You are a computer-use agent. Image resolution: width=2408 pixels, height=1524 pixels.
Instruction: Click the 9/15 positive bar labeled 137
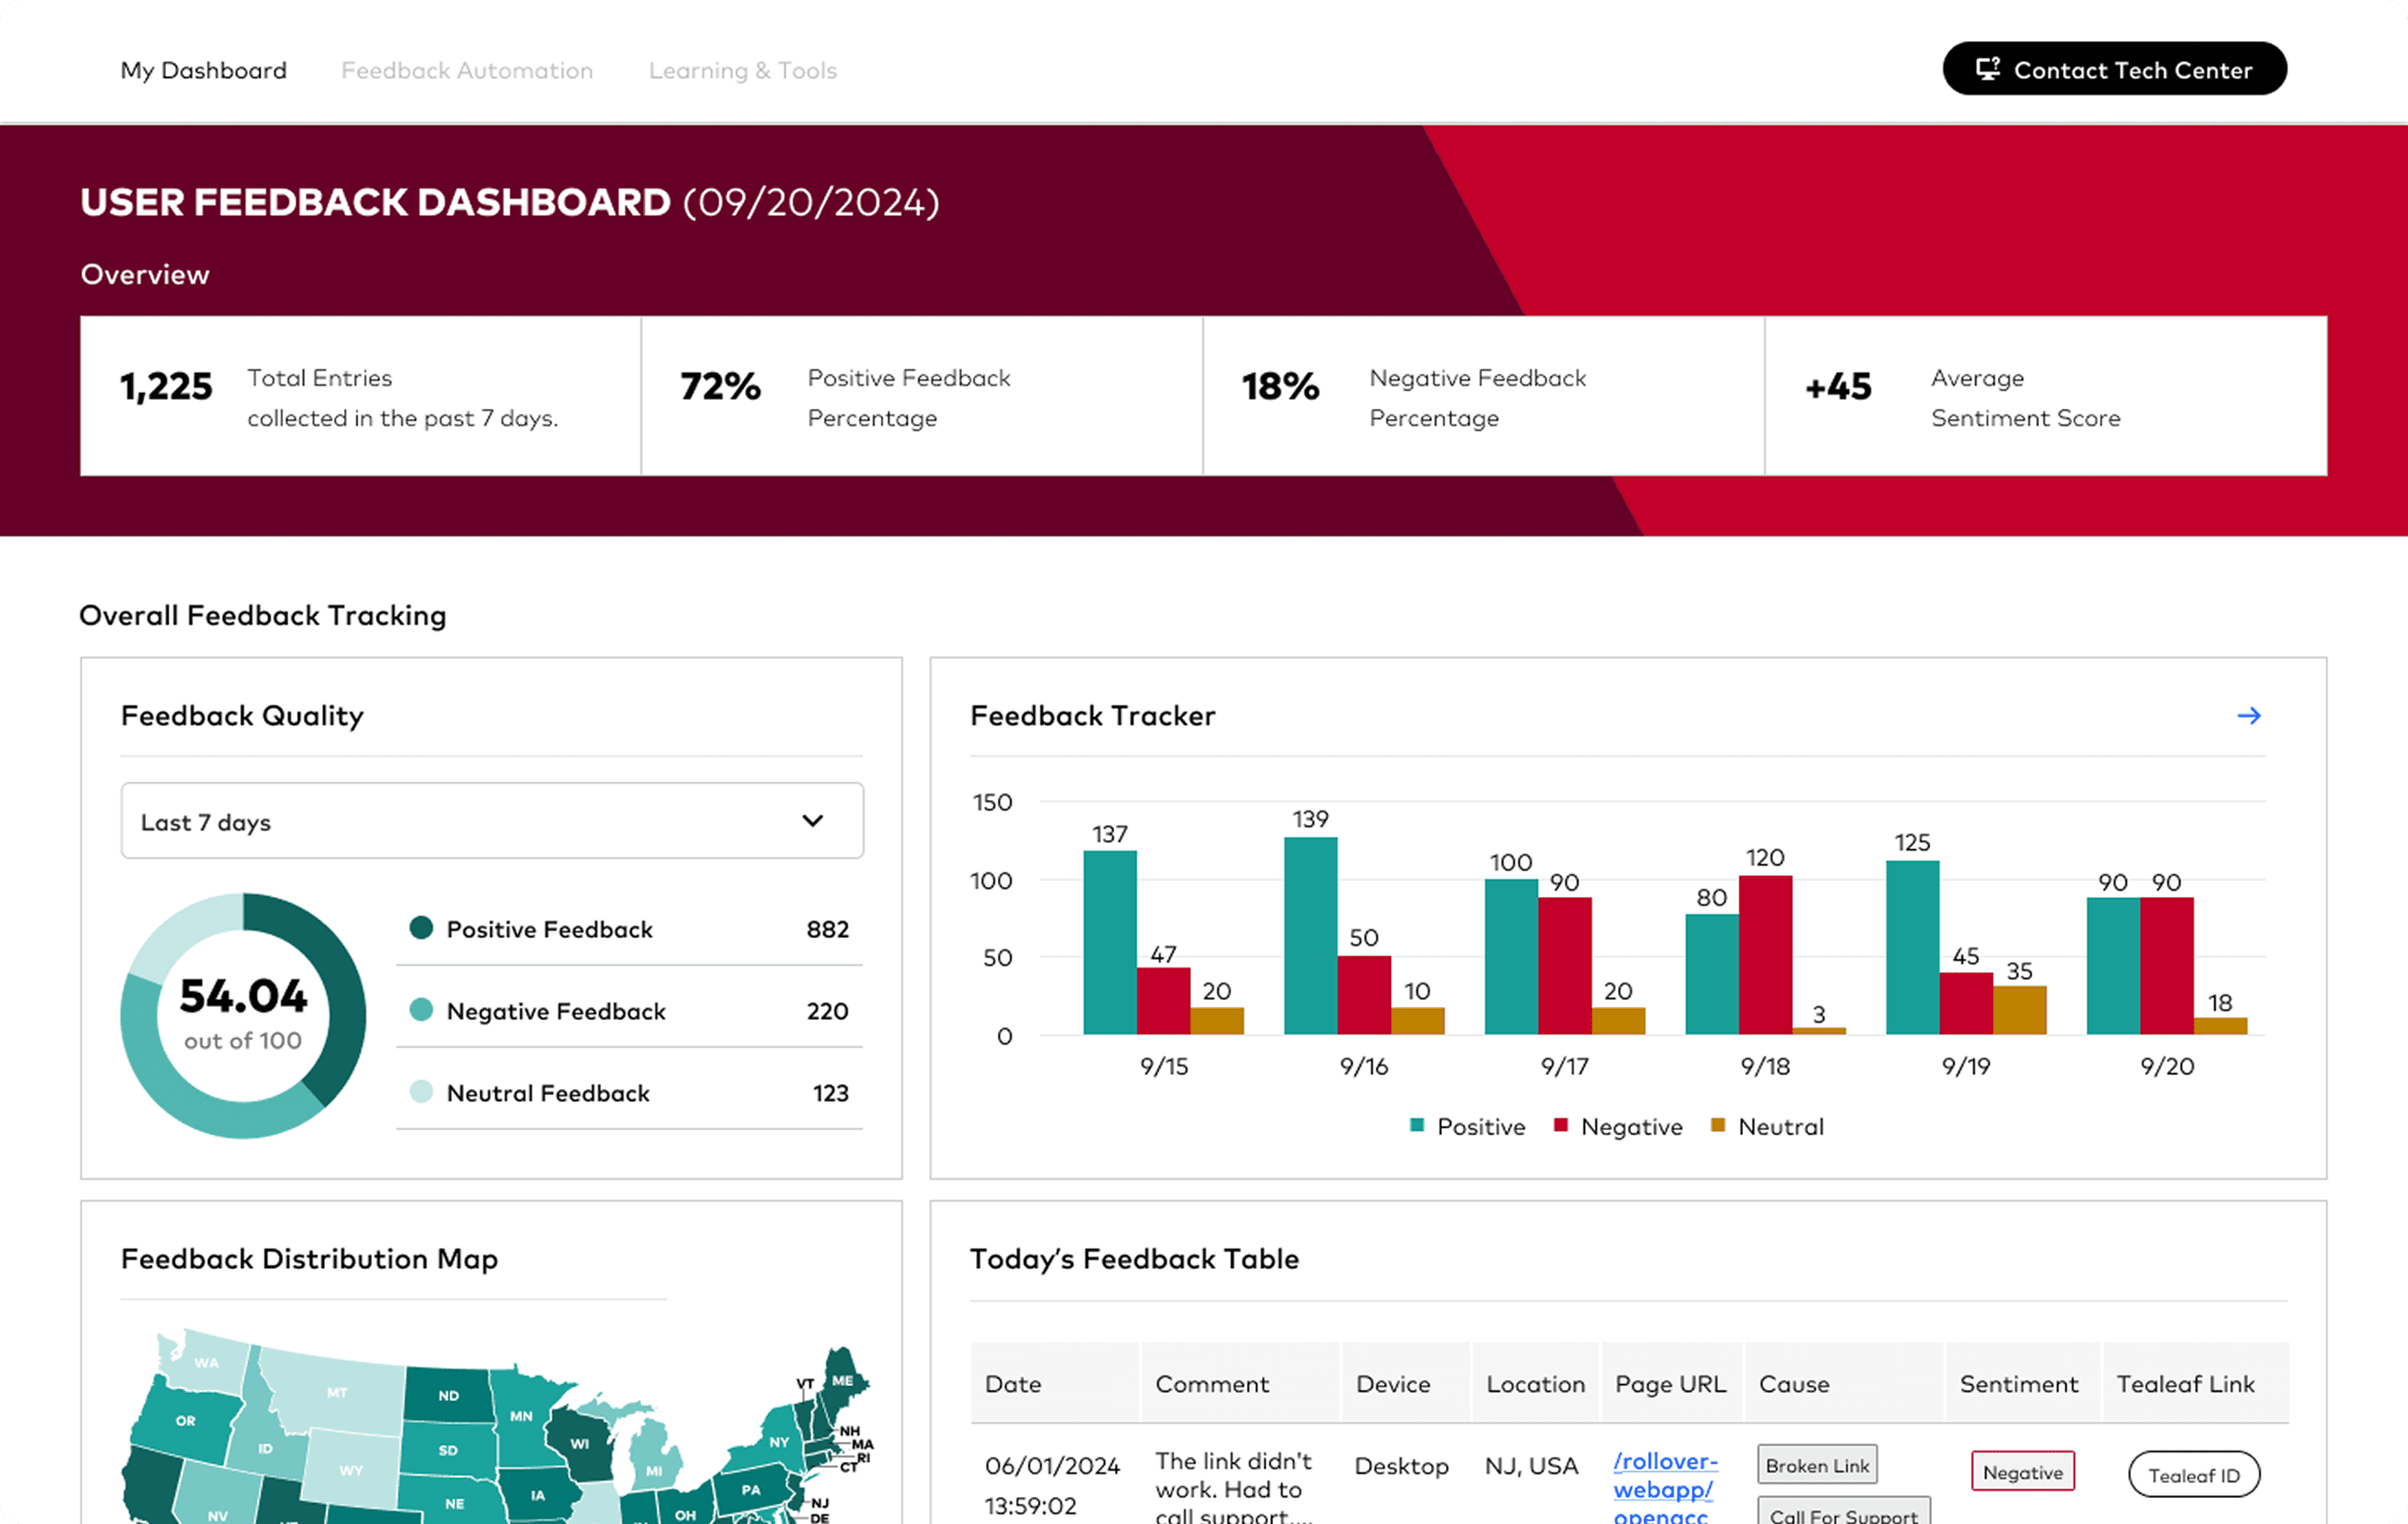[x=1110, y=942]
